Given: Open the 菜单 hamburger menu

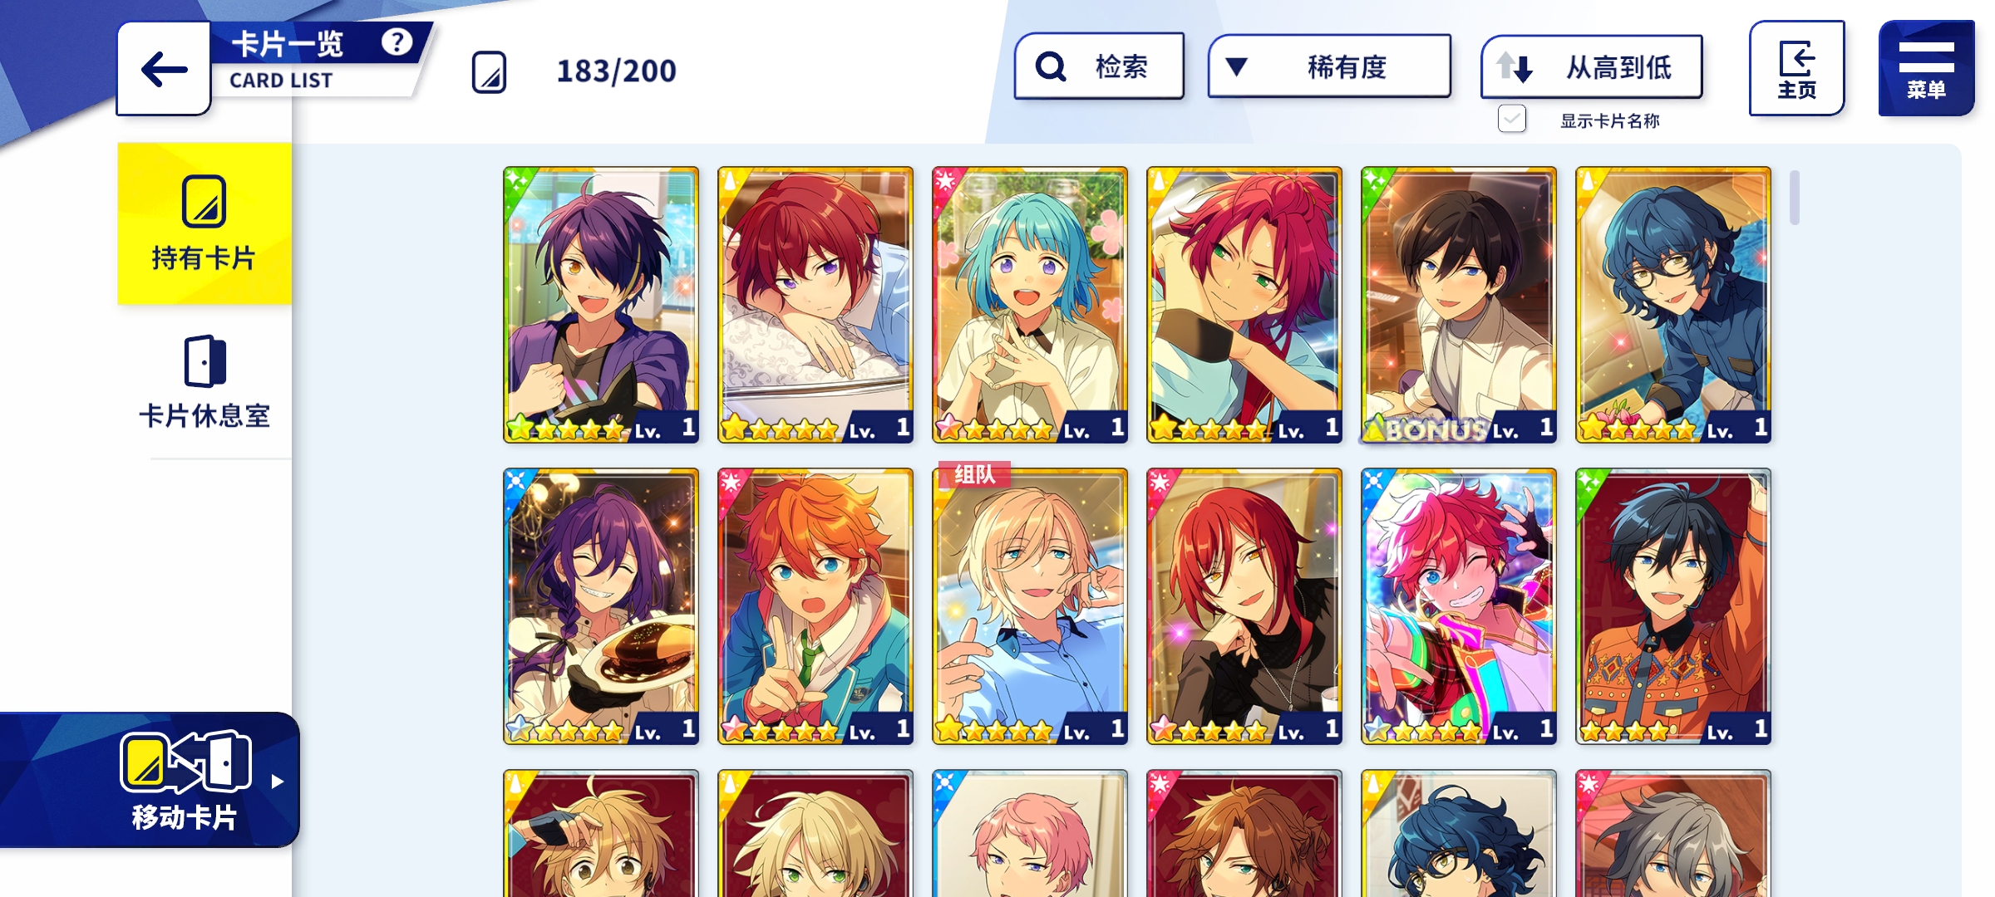Looking at the screenshot, I should tap(1926, 69).
